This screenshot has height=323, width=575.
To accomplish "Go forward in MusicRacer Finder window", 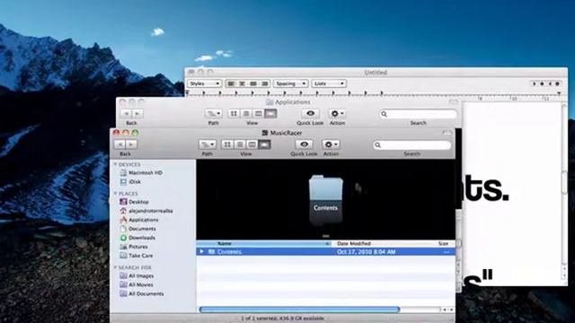I will 131,144.
